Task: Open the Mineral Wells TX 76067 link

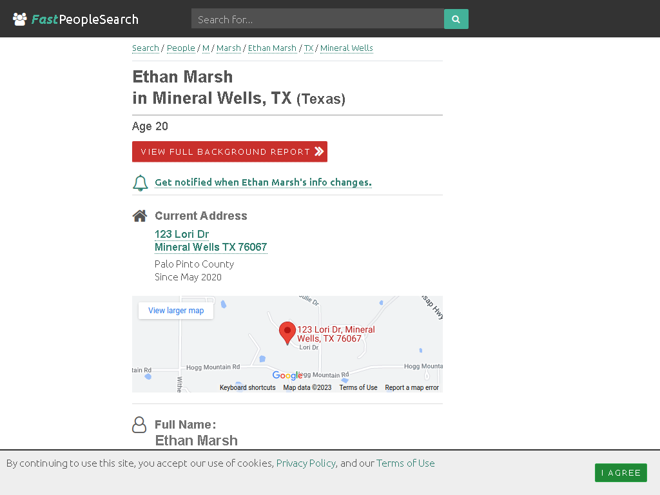Action: click(x=211, y=247)
